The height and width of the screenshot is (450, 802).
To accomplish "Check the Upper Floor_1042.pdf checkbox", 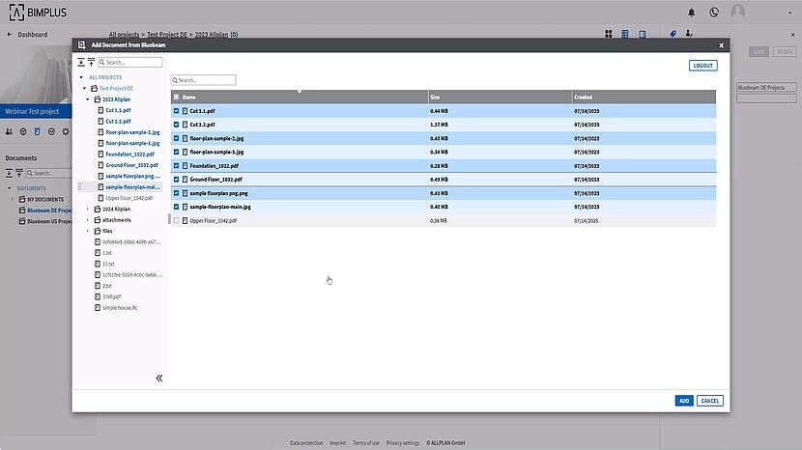I will pyautogui.click(x=176, y=221).
